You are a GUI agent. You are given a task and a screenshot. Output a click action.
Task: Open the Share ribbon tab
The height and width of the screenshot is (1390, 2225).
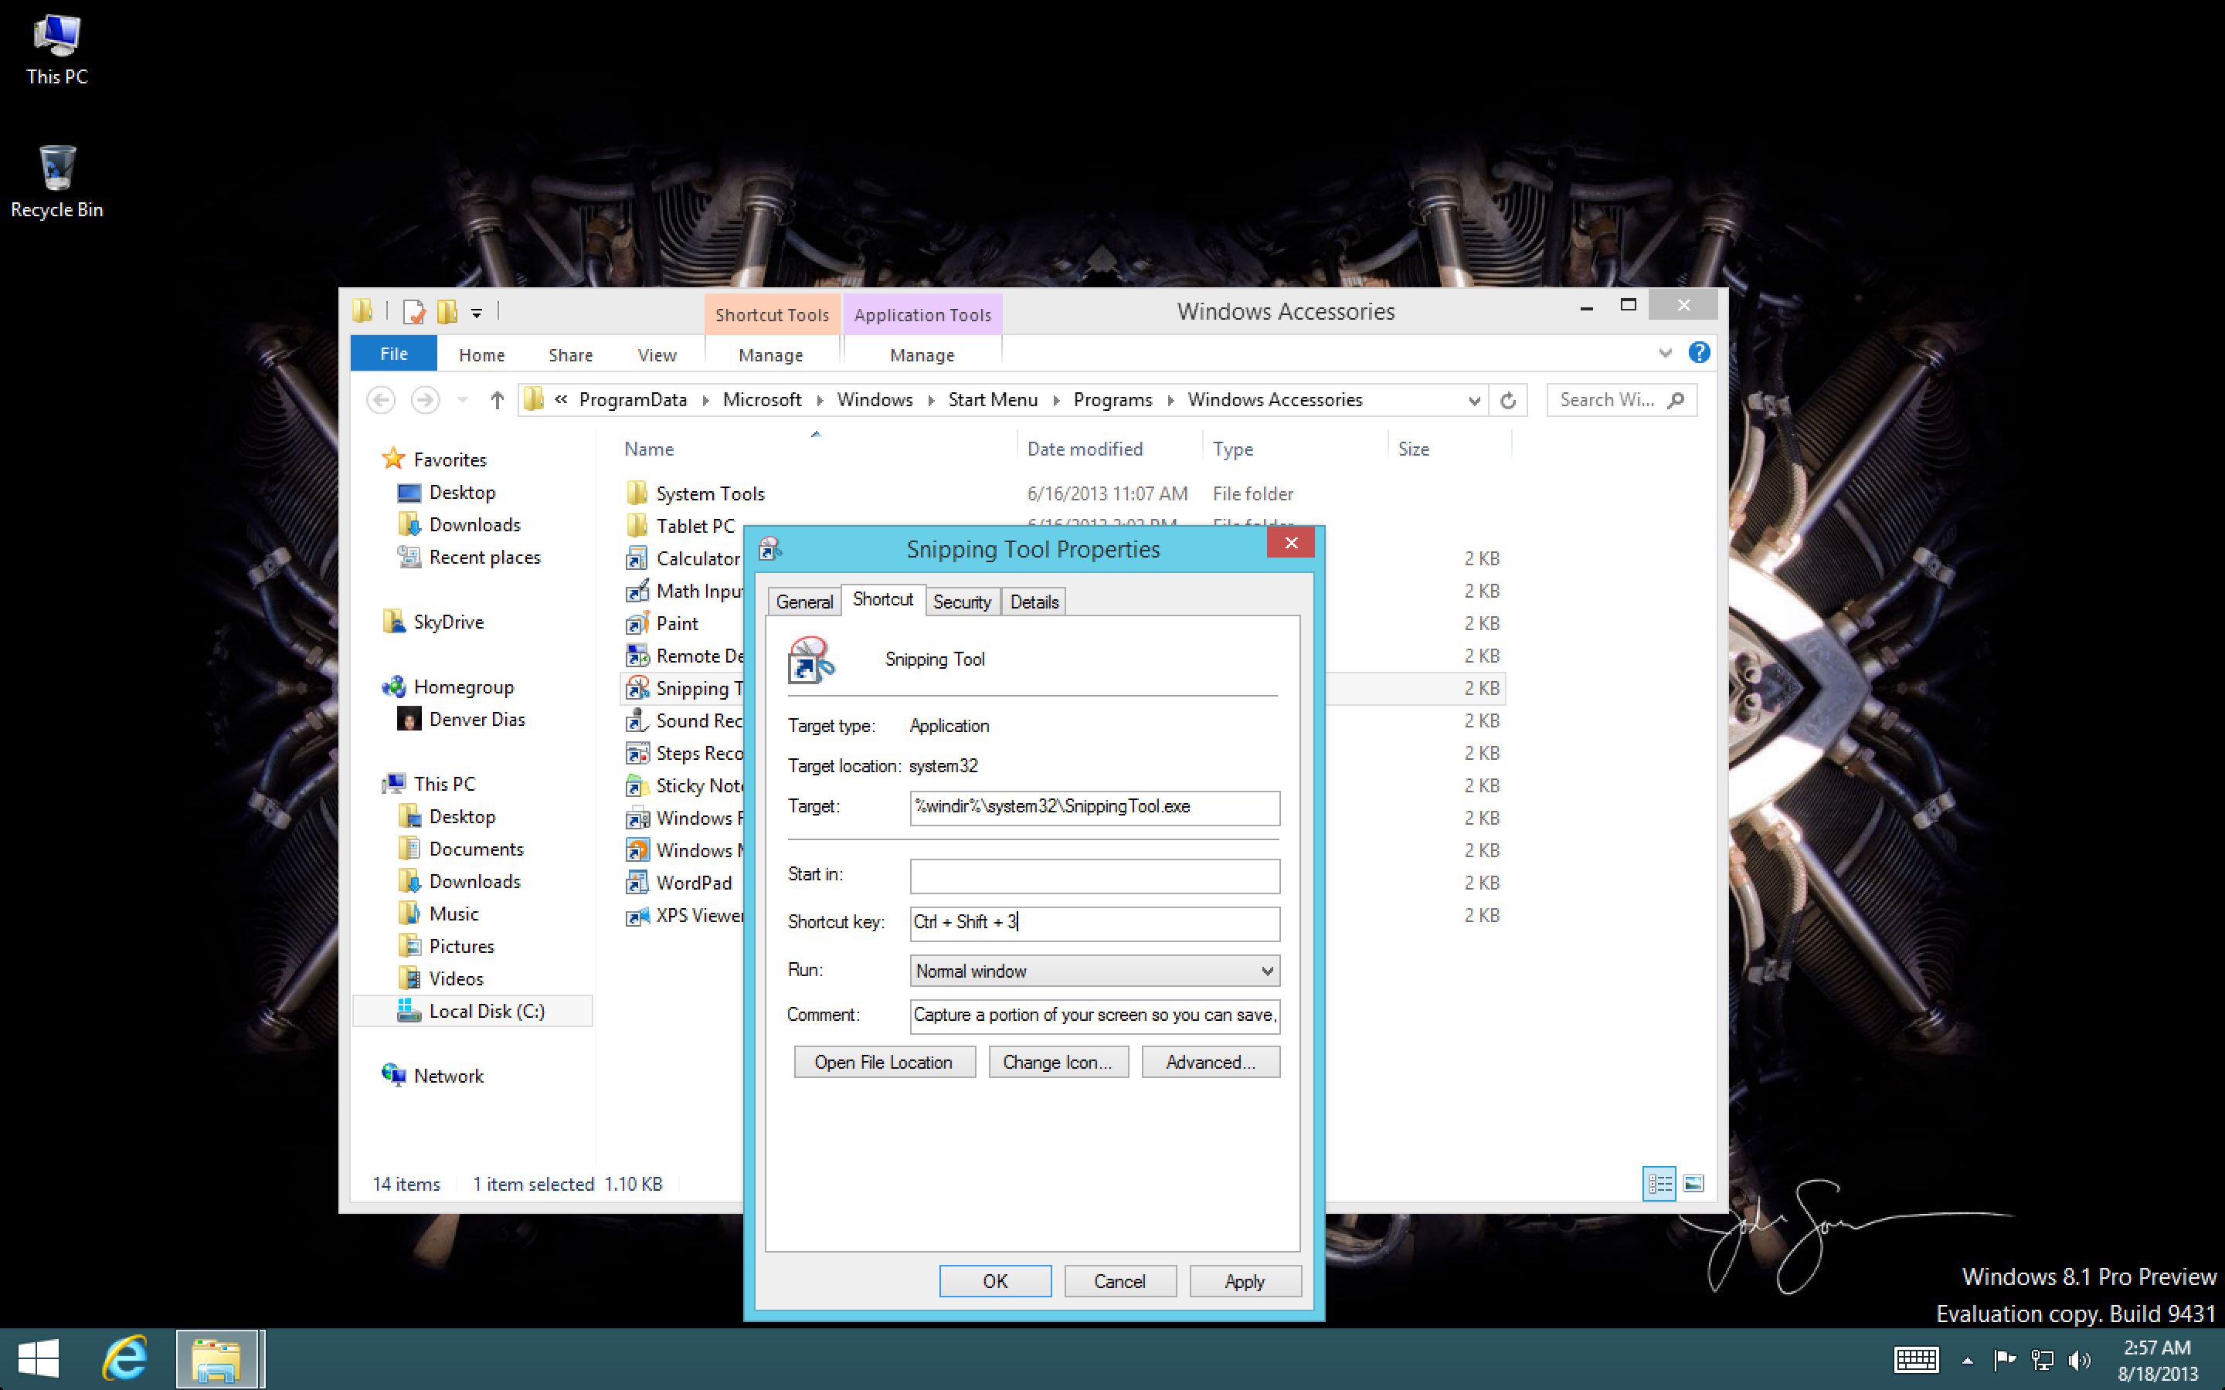coord(570,355)
